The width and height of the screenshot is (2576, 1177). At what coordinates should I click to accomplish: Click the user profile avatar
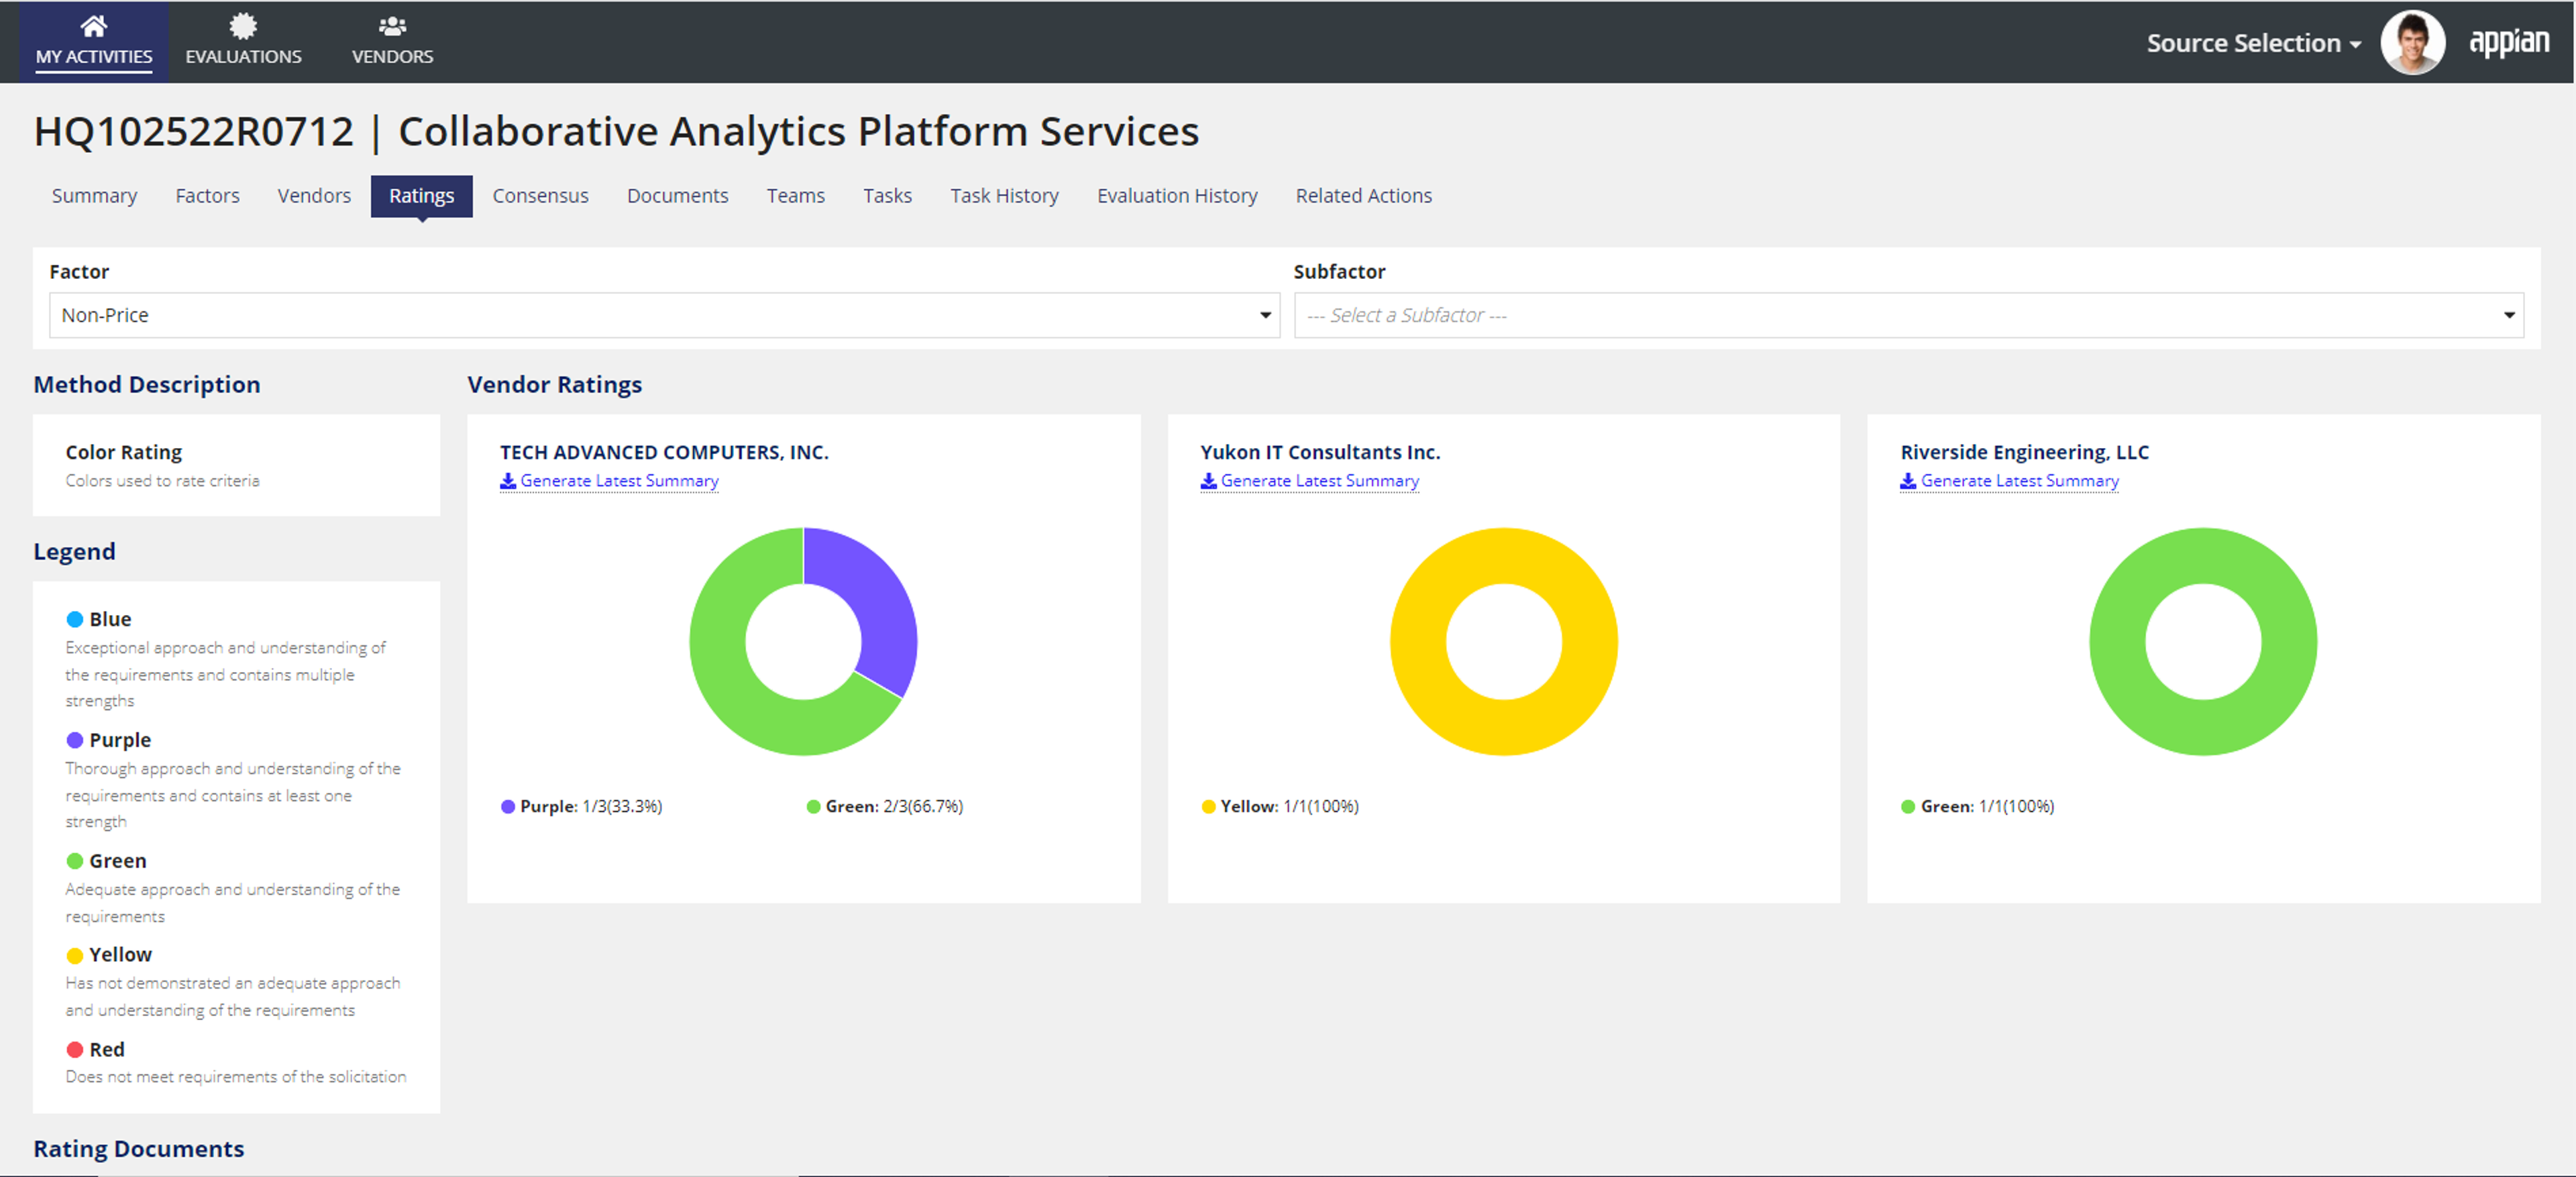(x=2412, y=42)
